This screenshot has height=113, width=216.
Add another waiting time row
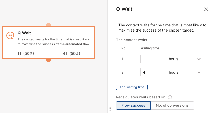[132, 87]
